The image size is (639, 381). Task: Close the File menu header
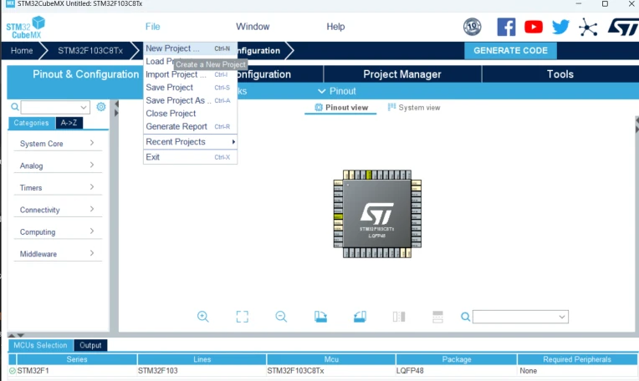[x=152, y=27]
